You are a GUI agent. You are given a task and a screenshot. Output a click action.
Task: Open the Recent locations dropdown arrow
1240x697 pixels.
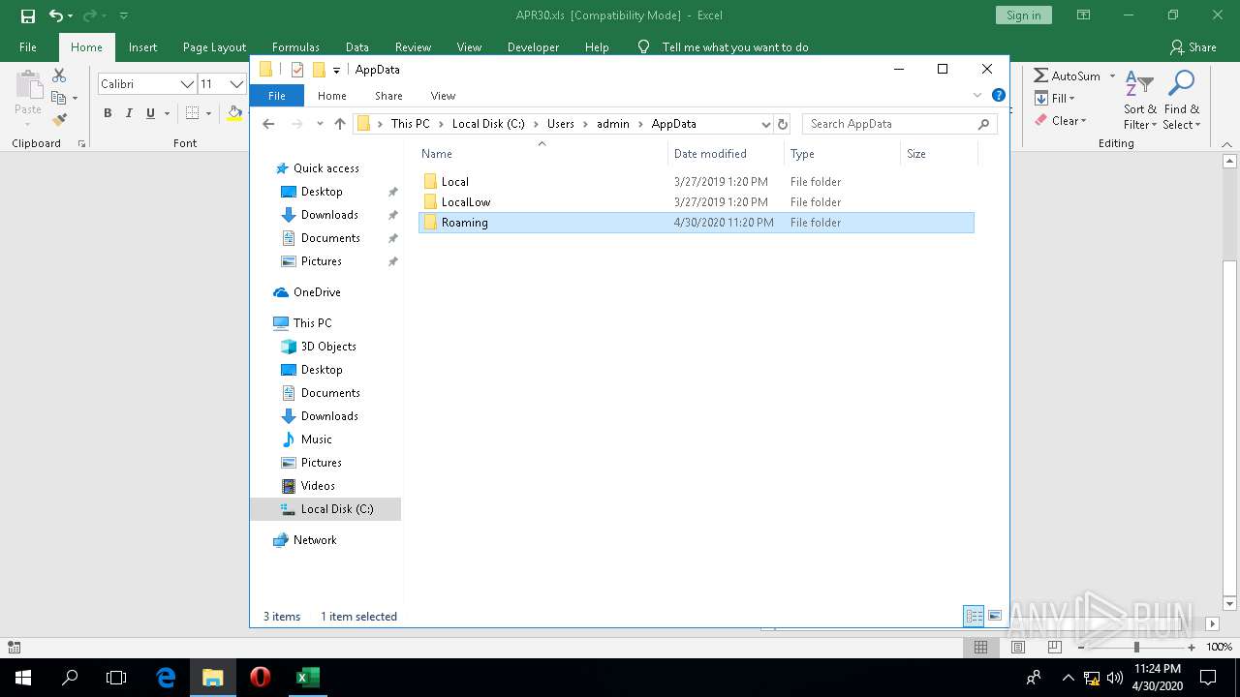click(320, 124)
